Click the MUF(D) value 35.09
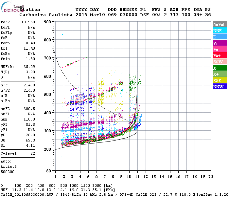The image size is (229, 197). pyautogui.click(x=29, y=67)
